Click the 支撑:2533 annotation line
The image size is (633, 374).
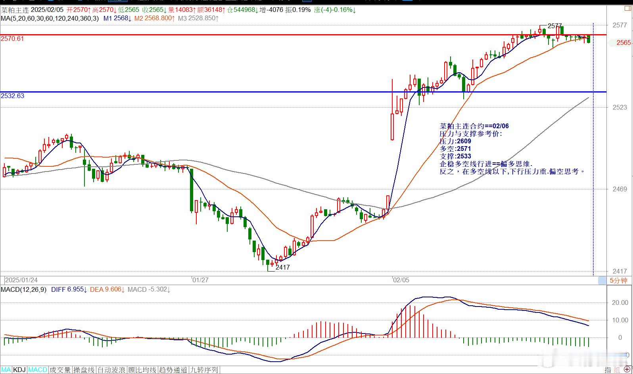(455, 156)
